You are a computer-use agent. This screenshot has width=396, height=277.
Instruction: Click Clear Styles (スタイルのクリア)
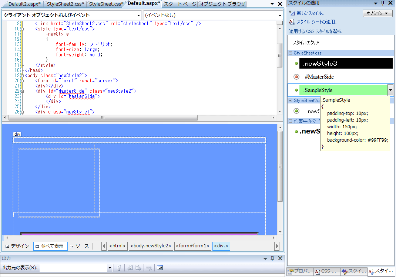point(306,43)
